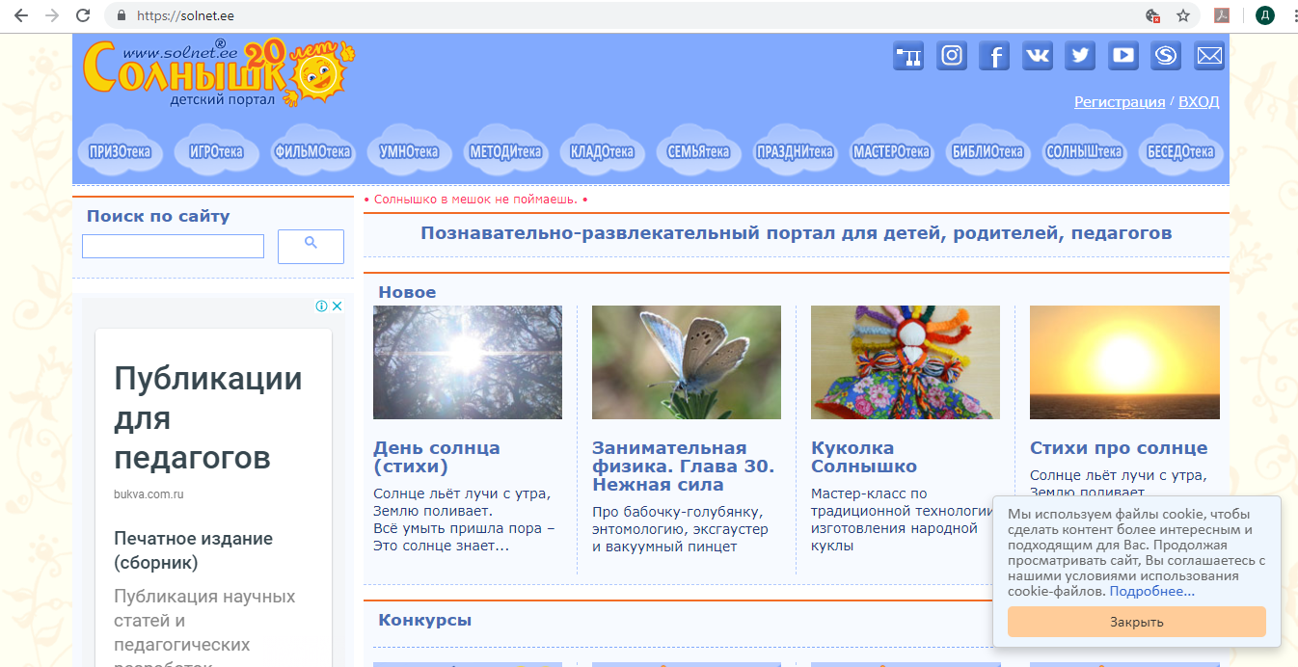Viewport: 1298px width, 667px height.
Task: Open the YouTube icon link
Action: (x=1123, y=56)
